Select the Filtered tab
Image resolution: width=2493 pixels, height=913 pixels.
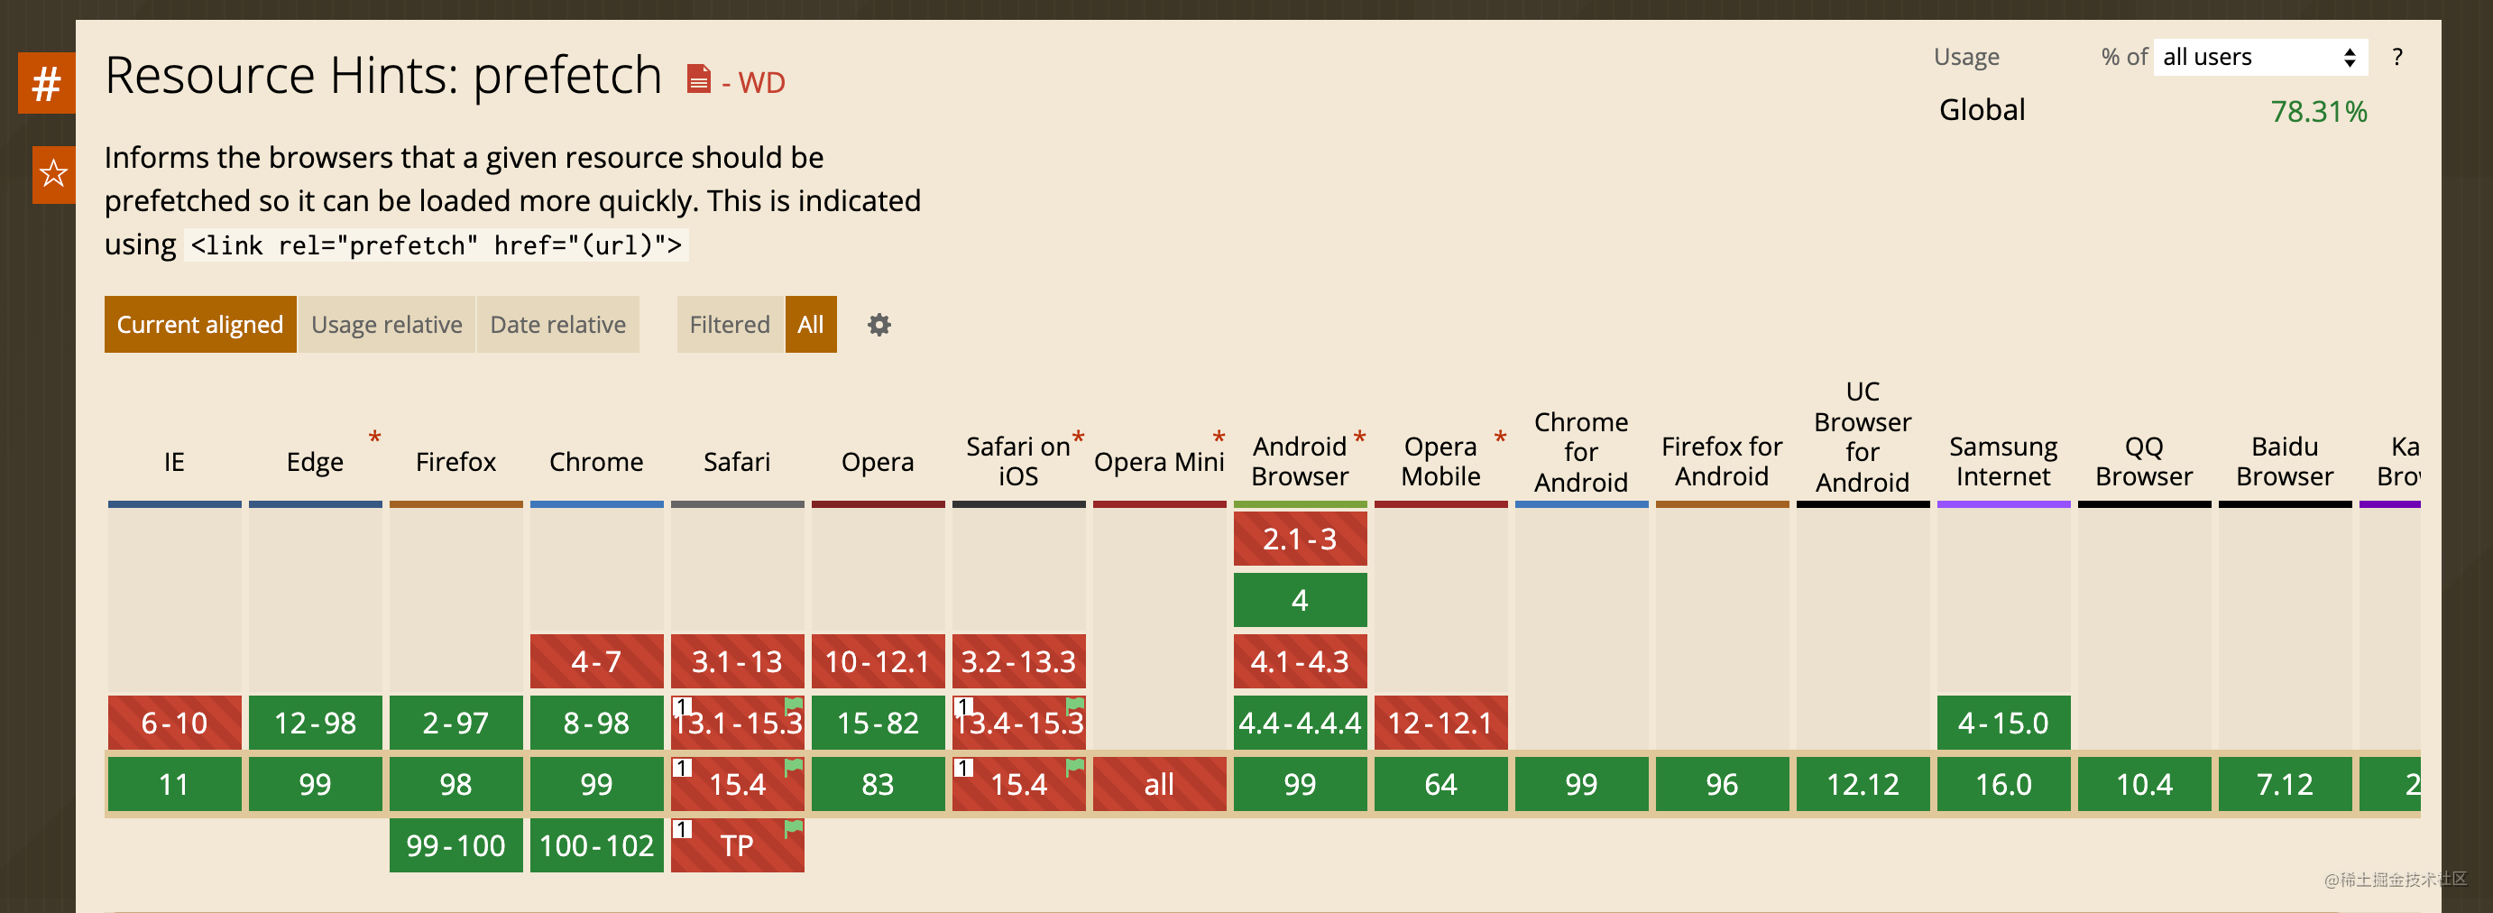point(729,326)
